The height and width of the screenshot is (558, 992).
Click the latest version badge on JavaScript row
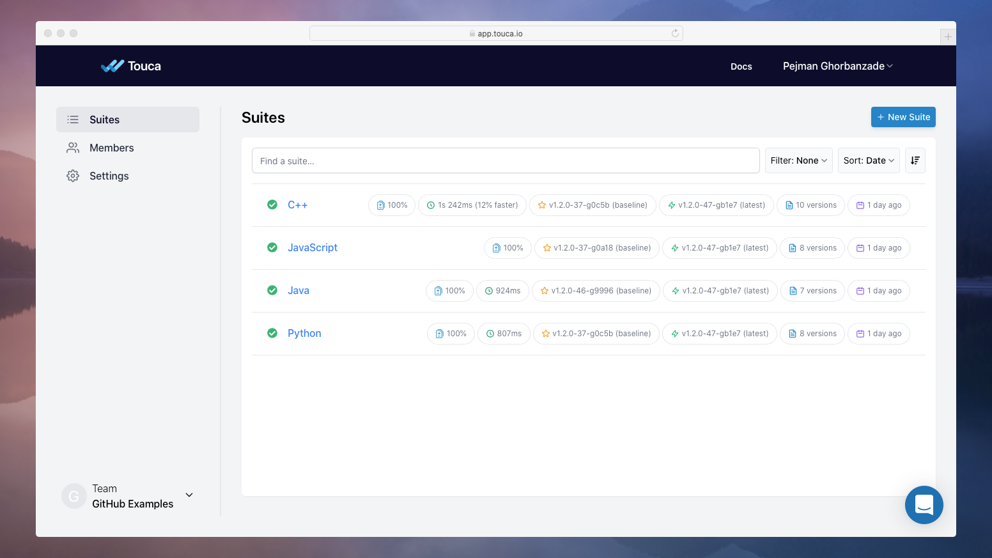pos(720,248)
